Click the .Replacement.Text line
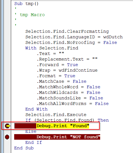Image resolution: width=133 pixels, height=153 pixels. 67,59
